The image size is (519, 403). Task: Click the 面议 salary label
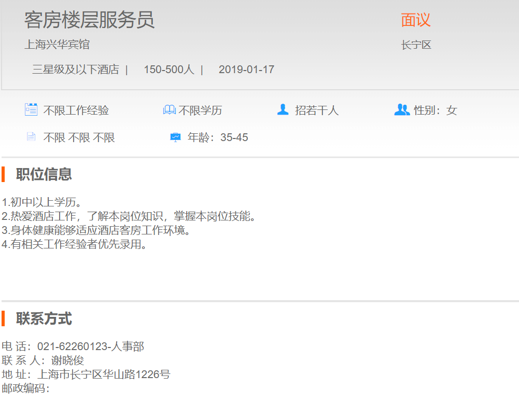pos(415,20)
